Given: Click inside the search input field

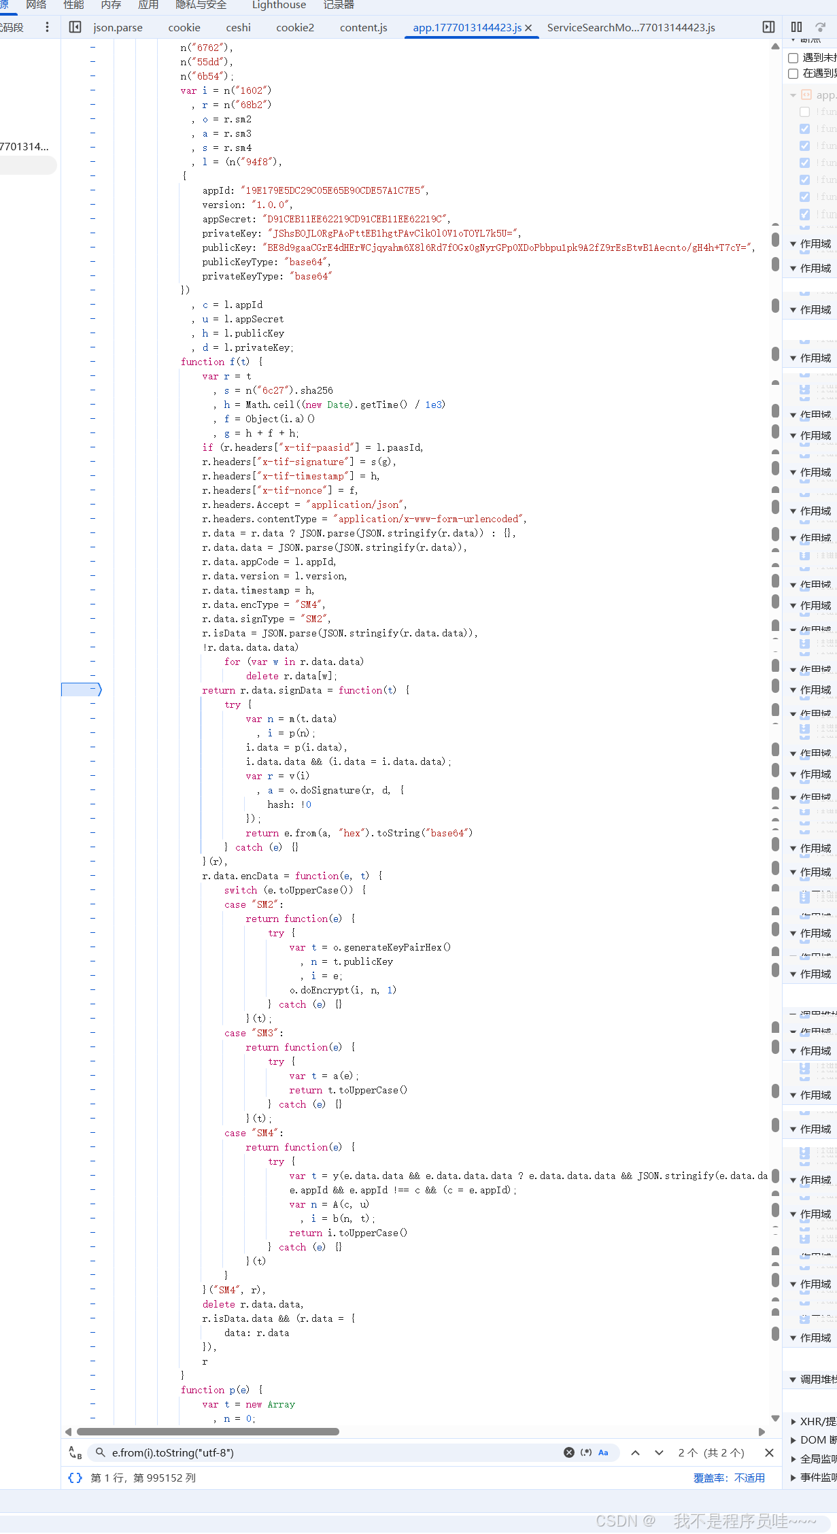Looking at the screenshot, I should coord(333,1452).
